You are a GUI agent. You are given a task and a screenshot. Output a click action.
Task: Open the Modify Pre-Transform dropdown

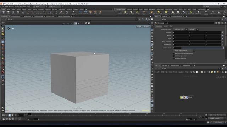(x=184, y=51)
